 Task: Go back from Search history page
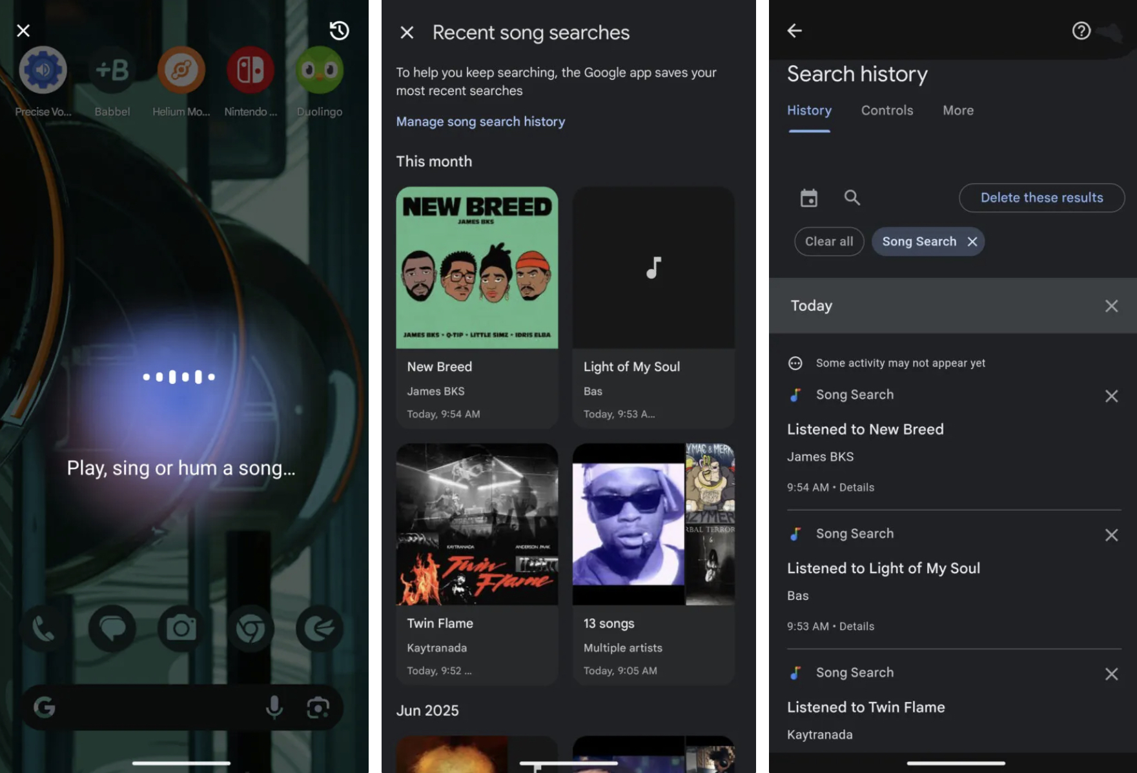[x=795, y=30]
